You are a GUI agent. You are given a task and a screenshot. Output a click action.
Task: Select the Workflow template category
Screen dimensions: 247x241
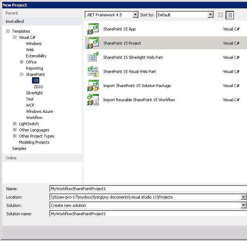pos(34,118)
